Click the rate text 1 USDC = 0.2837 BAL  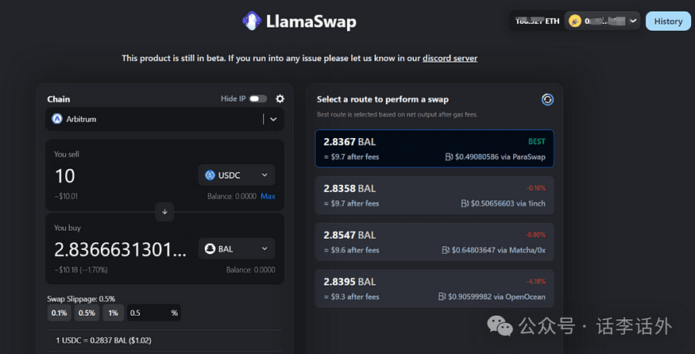[105, 341]
